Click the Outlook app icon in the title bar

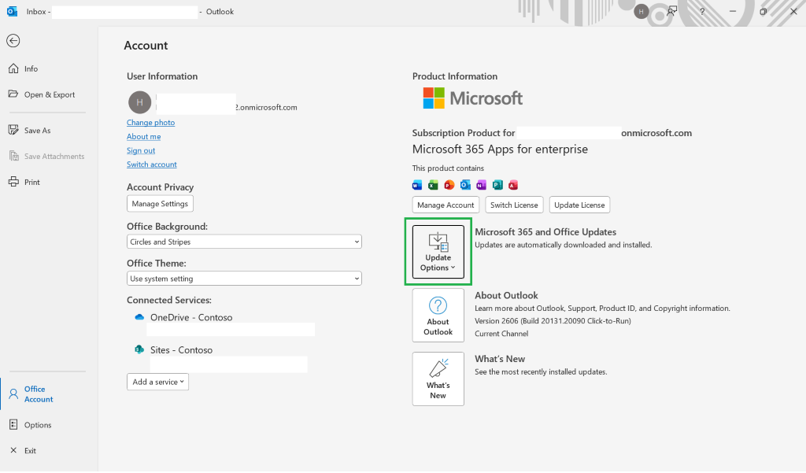tap(13, 11)
